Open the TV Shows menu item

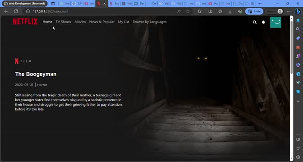[64, 22]
